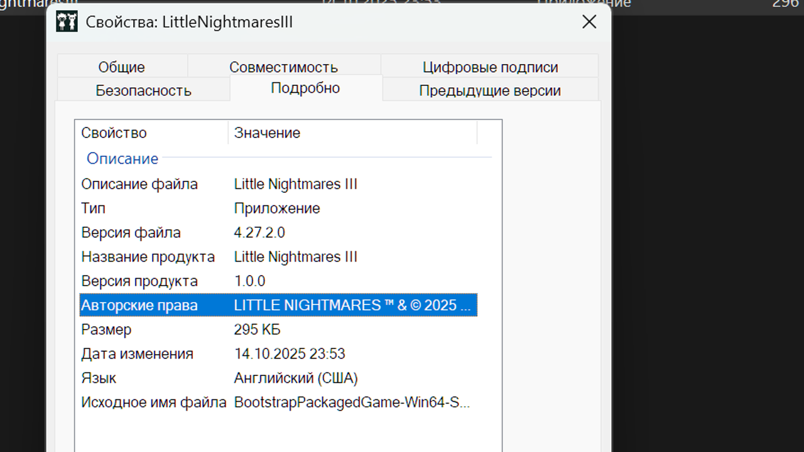
Task: Select the Описание файла row
Action: (278, 184)
